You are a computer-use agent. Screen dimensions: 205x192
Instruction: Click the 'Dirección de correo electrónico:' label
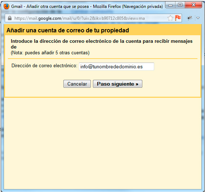coord(44,65)
